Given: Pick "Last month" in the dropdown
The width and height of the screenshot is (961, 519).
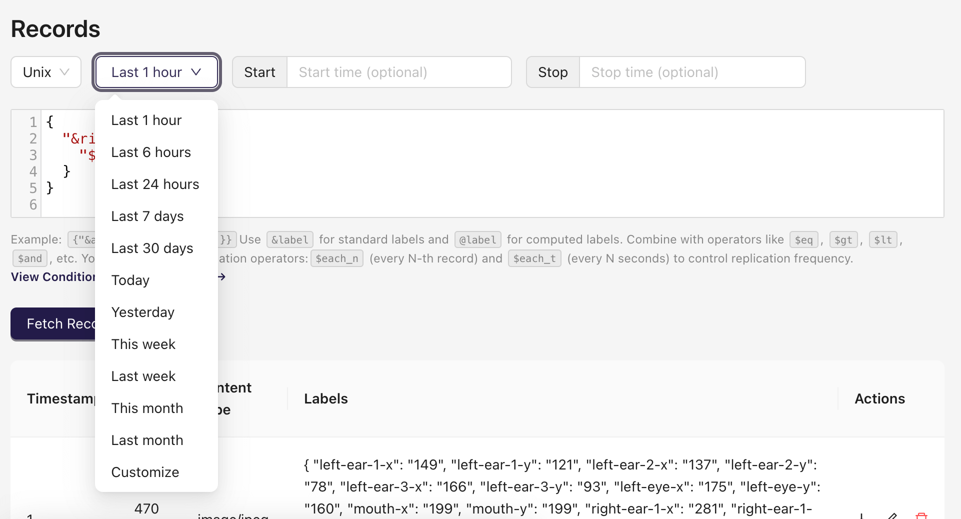Looking at the screenshot, I should (147, 440).
